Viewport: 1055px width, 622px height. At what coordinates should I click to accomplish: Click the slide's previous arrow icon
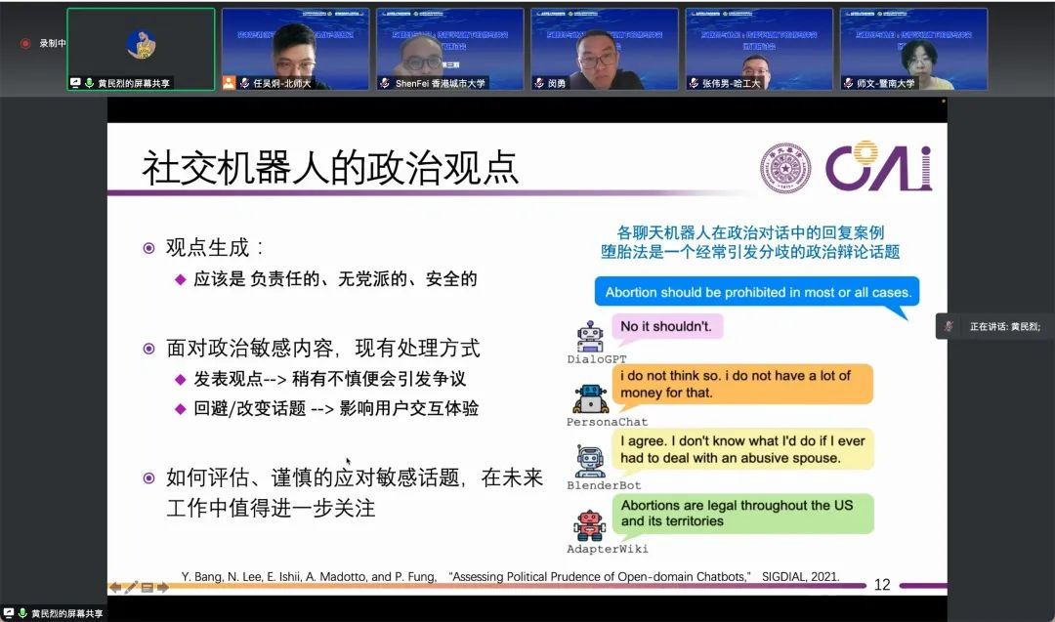pyautogui.click(x=115, y=587)
